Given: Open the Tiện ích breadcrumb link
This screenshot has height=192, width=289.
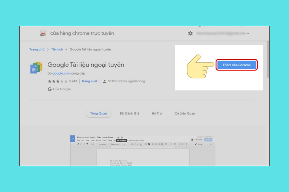Looking at the screenshot, I should [57, 49].
